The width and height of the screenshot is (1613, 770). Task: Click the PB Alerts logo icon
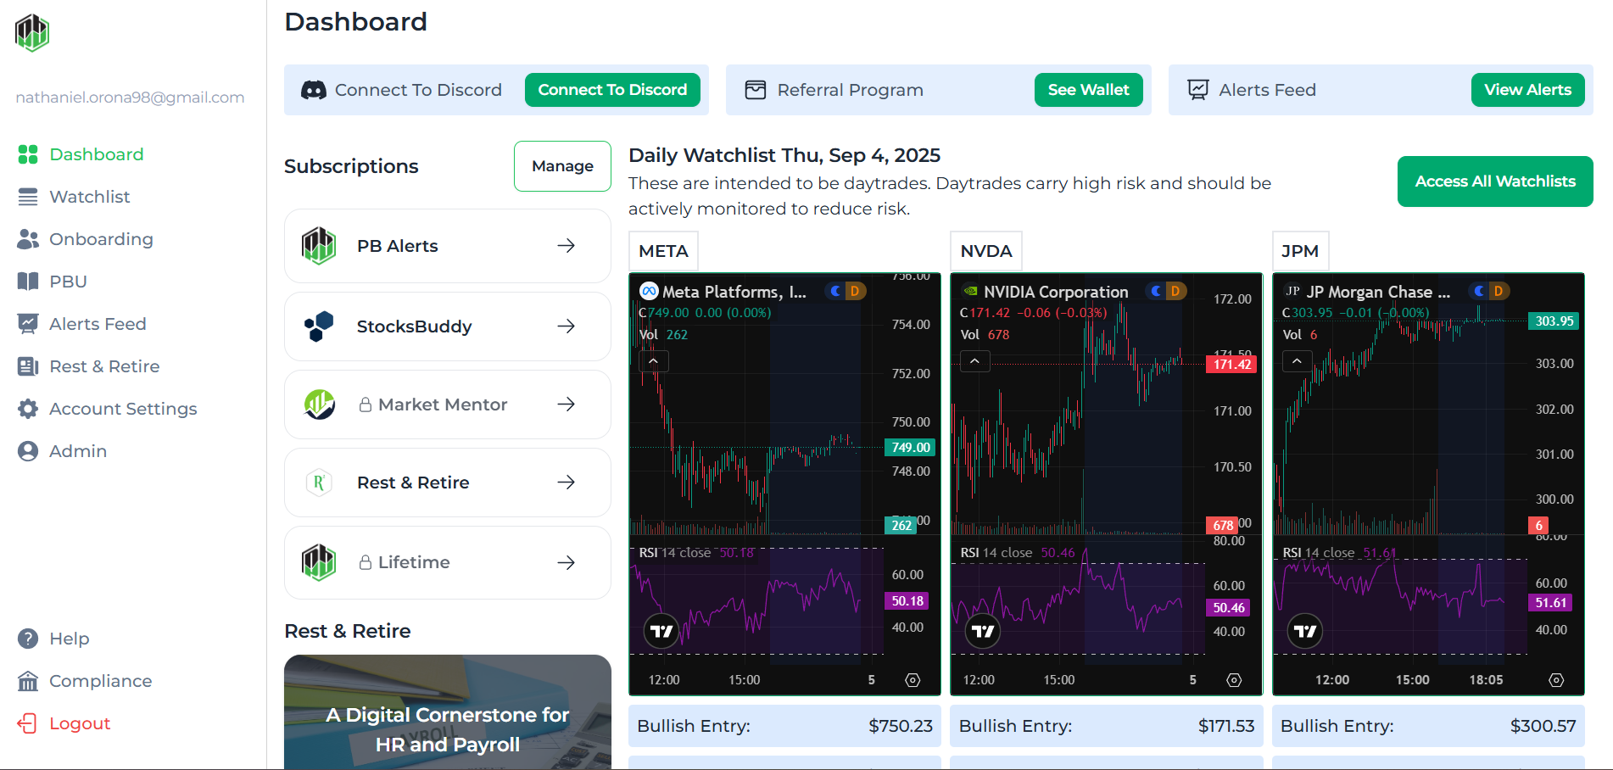click(319, 246)
